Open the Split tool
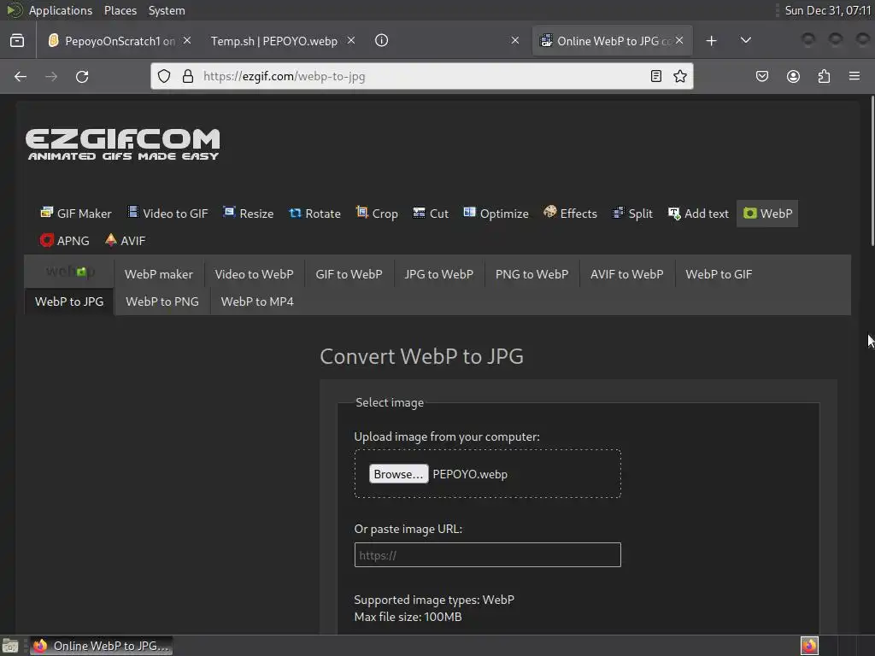Viewport: 875px width, 656px height. (633, 214)
